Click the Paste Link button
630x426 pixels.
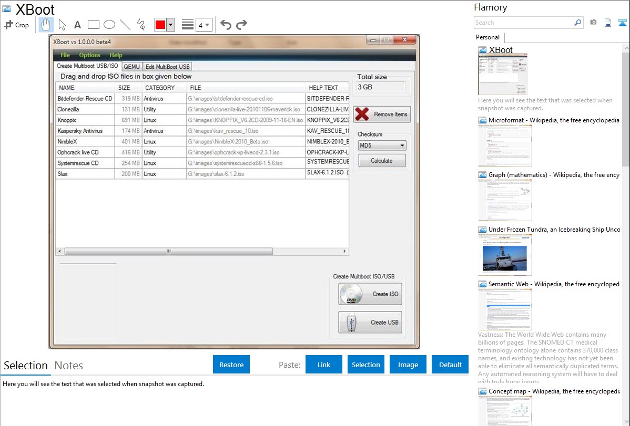click(324, 365)
